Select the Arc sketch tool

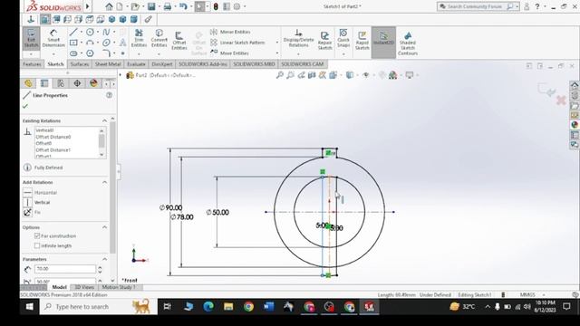[x=90, y=43]
